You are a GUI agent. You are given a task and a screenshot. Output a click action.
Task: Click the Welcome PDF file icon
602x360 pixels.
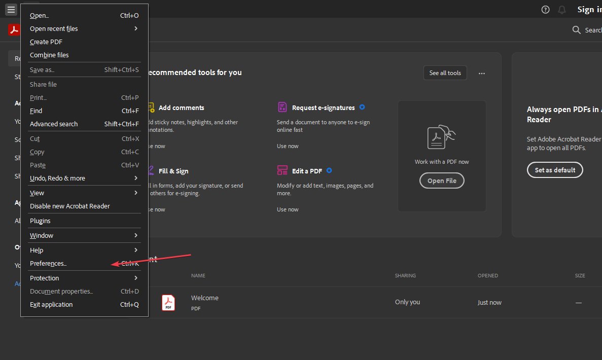(168, 302)
